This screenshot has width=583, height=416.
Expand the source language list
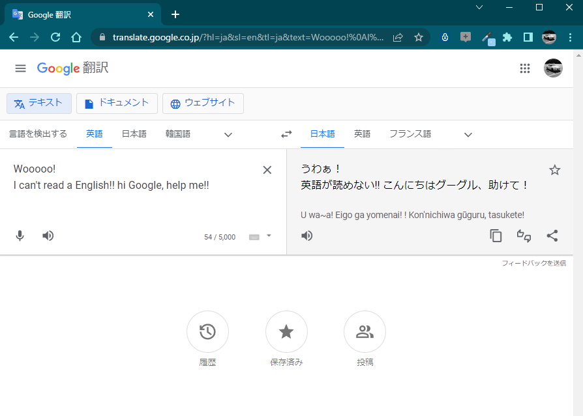pyautogui.click(x=228, y=134)
